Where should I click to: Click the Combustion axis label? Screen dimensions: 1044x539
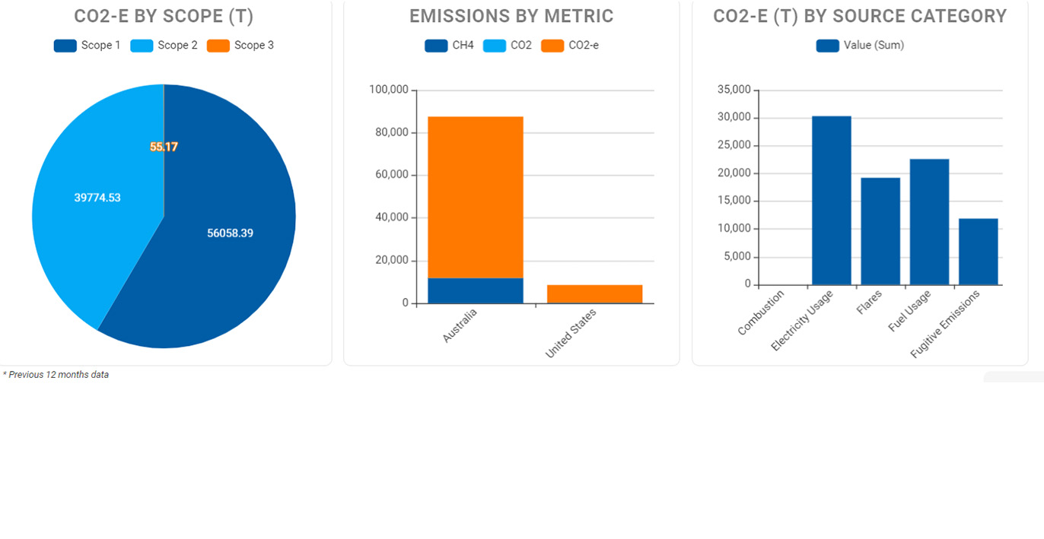(x=760, y=312)
